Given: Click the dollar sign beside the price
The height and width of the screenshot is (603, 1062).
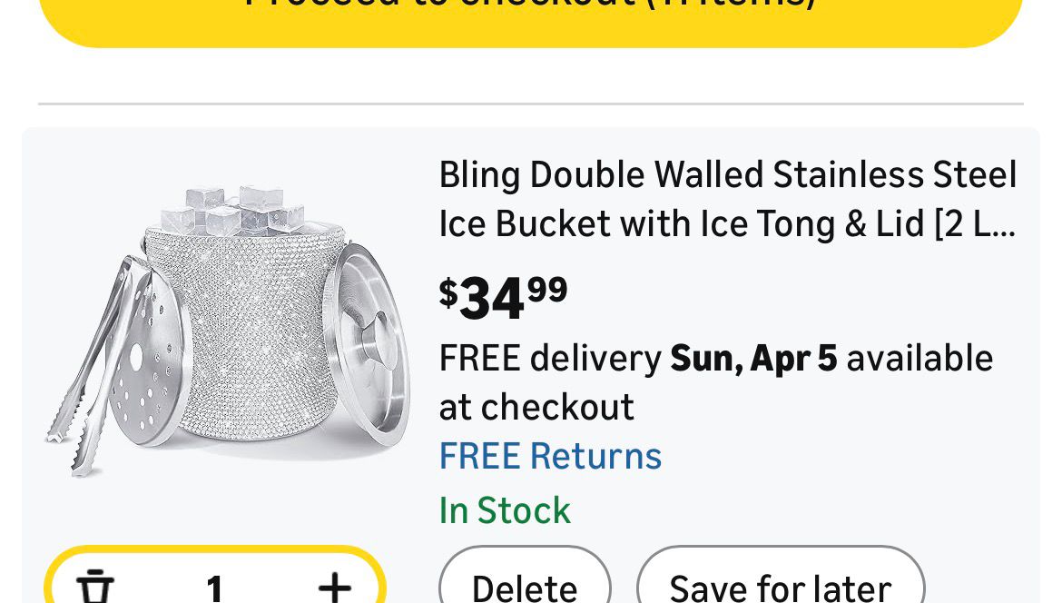Looking at the screenshot, I should 448,292.
